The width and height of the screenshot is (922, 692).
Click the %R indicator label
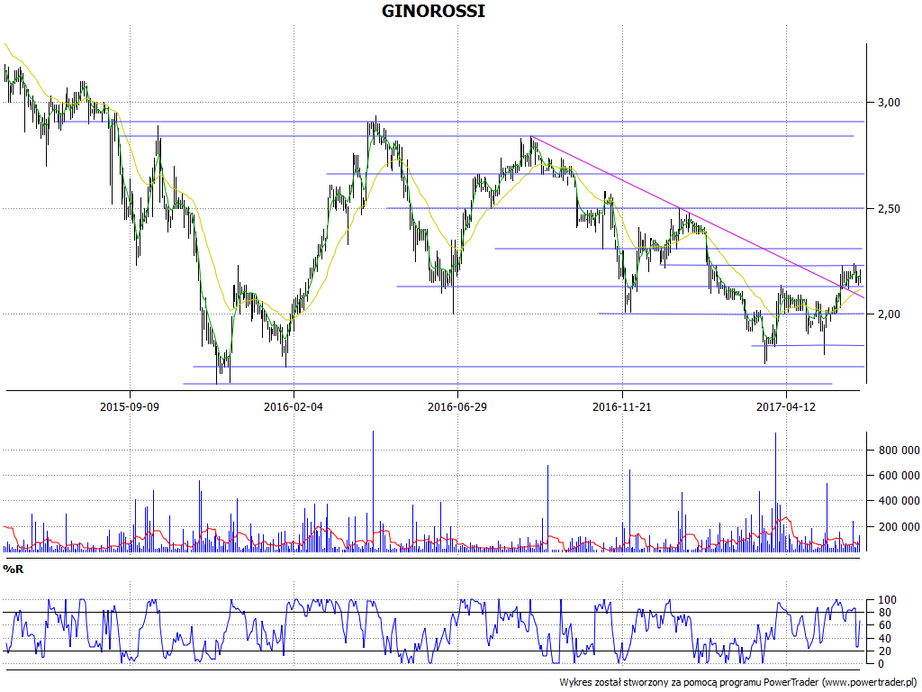[13, 569]
